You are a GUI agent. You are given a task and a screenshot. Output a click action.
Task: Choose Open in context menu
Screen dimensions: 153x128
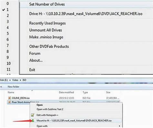(x=76, y=105)
